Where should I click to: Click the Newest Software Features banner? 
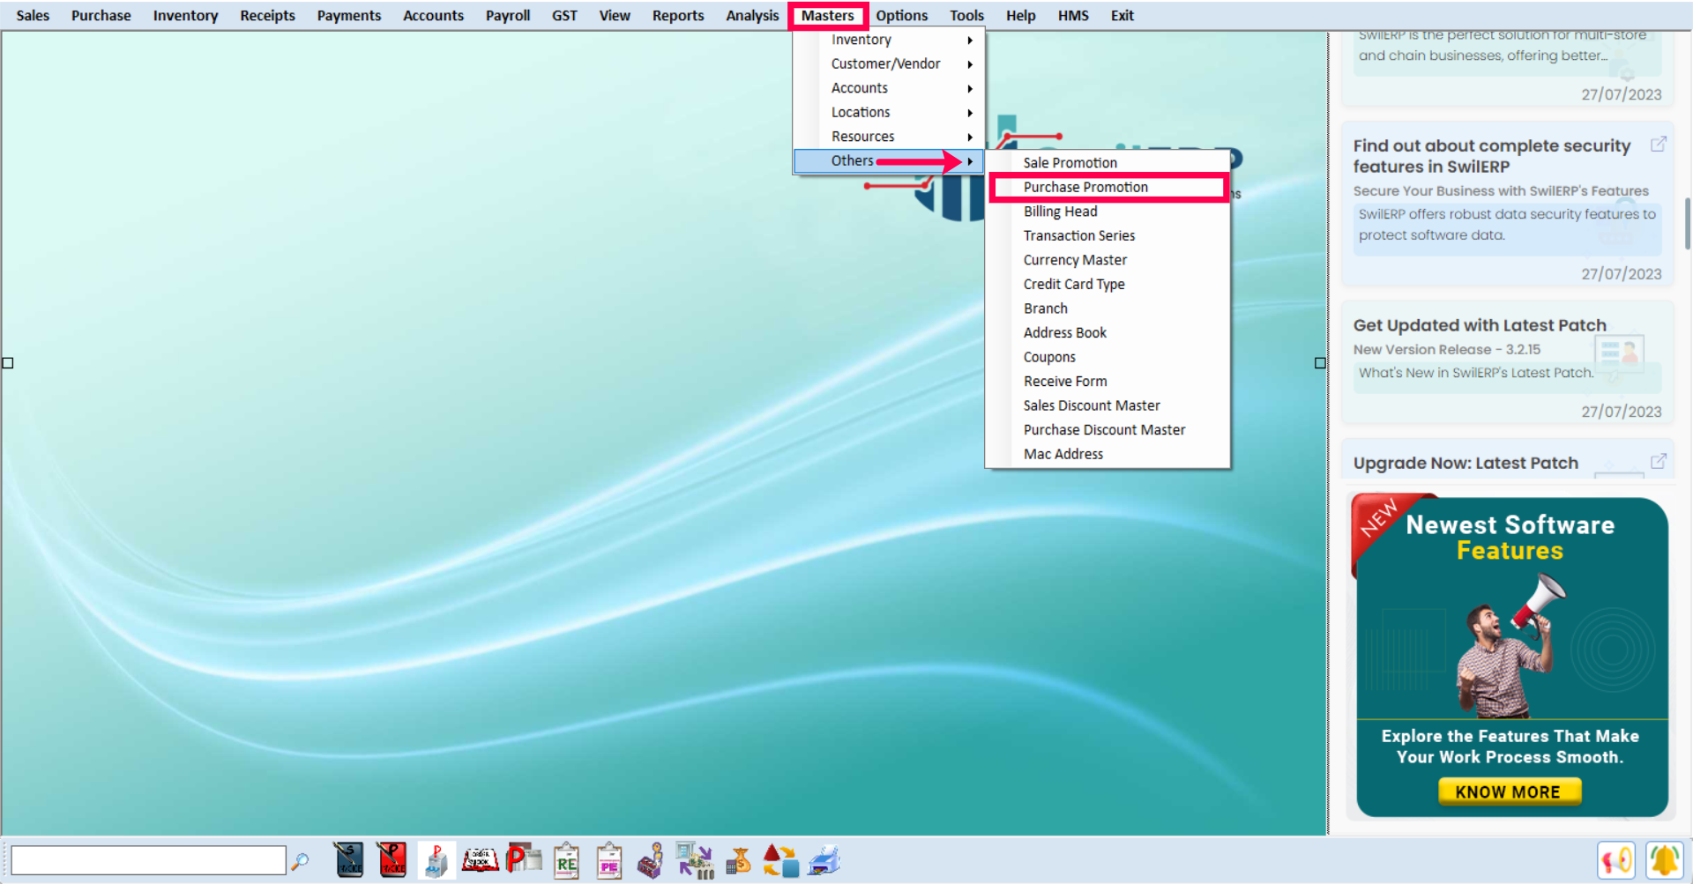pos(1511,656)
